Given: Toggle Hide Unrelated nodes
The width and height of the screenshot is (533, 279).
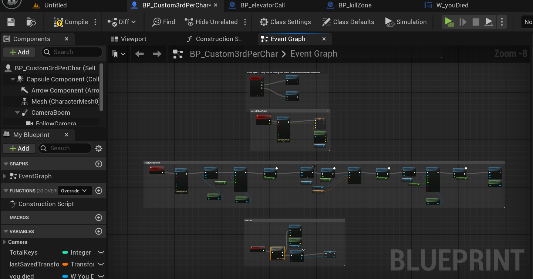Looking at the screenshot, I should [212, 22].
